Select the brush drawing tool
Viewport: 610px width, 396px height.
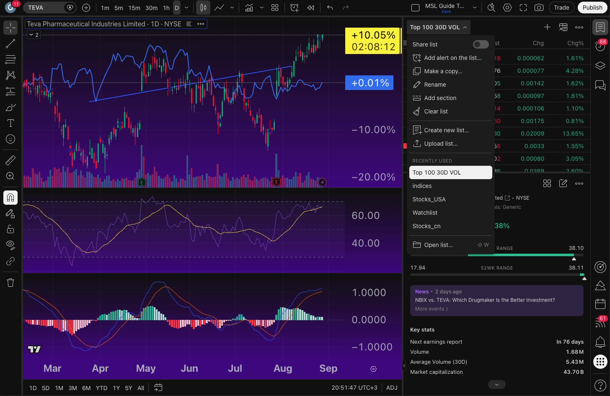pyautogui.click(x=10, y=108)
